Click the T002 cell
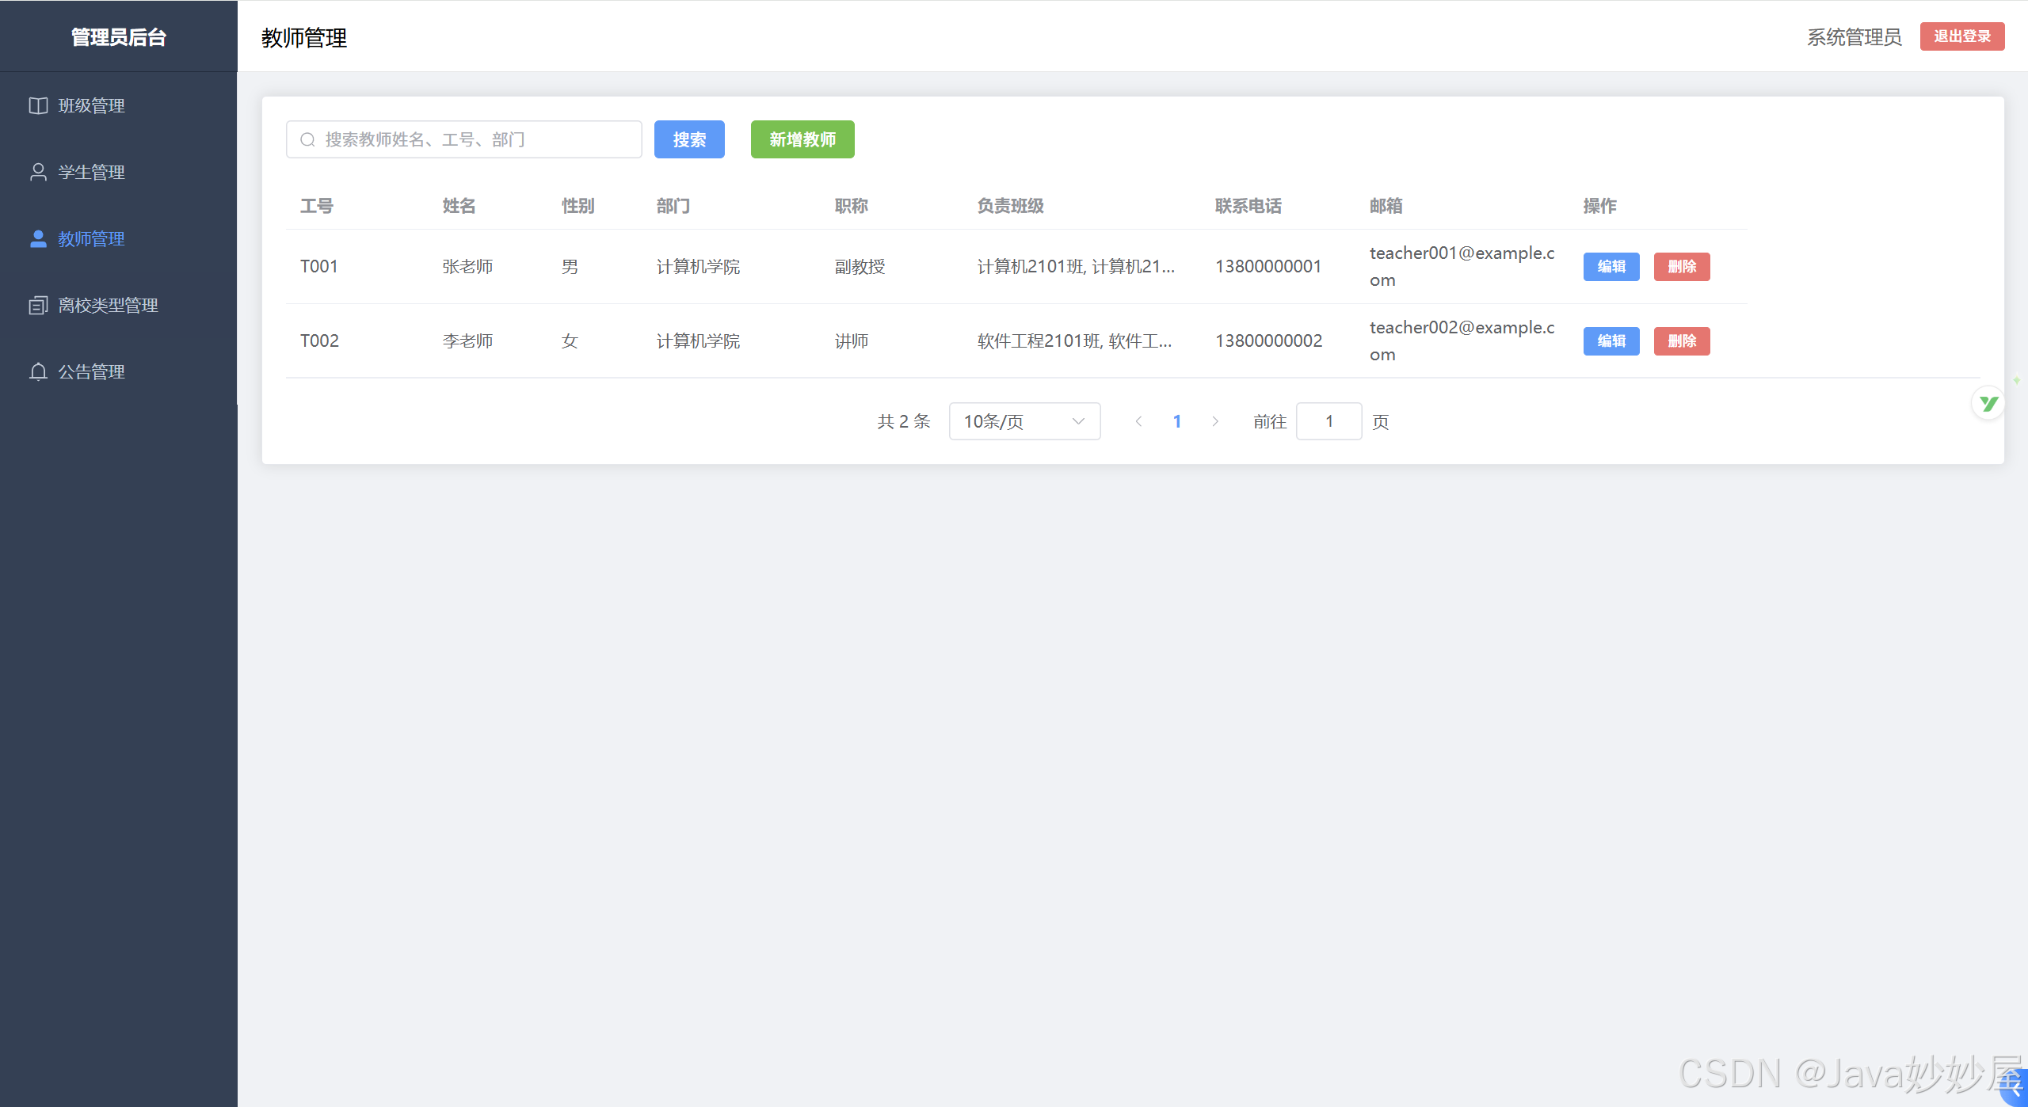The width and height of the screenshot is (2028, 1107). click(319, 341)
